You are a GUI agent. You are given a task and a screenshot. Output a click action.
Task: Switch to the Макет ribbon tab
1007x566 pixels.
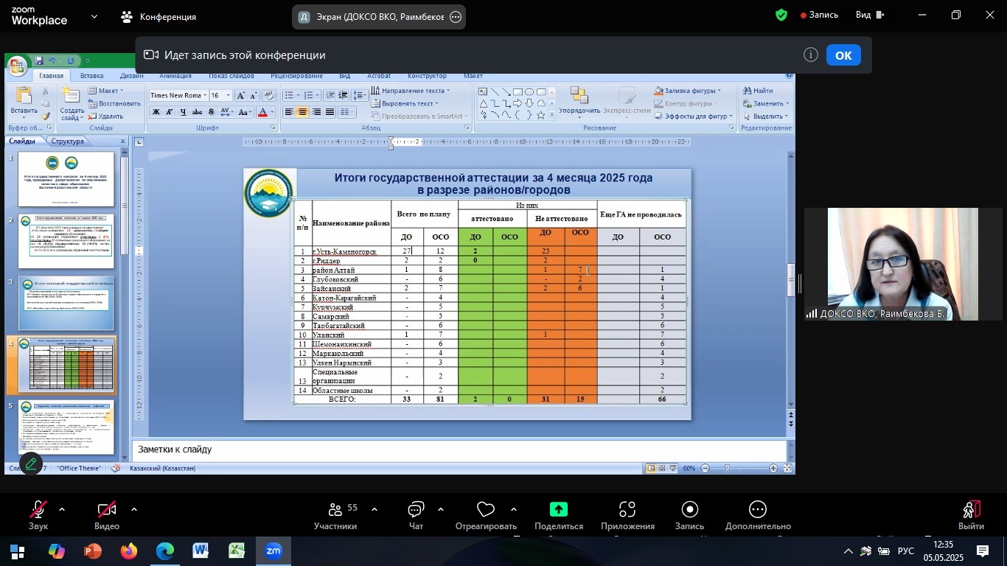[473, 76]
